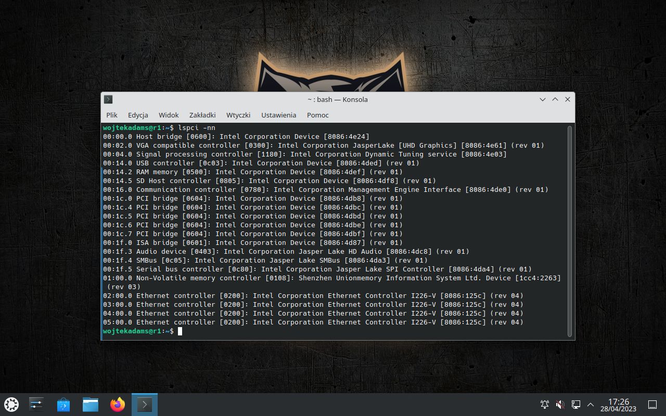Click the 03:00.0 Ethernet controller line
This screenshot has height=416, width=666.
click(x=313, y=304)
